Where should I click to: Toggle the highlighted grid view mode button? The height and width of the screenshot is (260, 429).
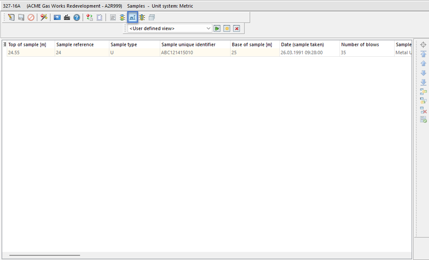point(133,17)
